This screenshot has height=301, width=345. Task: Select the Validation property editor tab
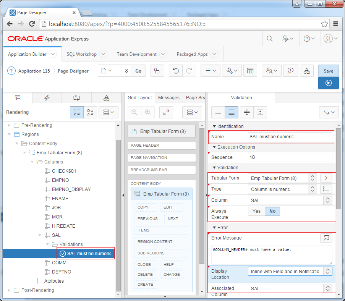point(241,98)
